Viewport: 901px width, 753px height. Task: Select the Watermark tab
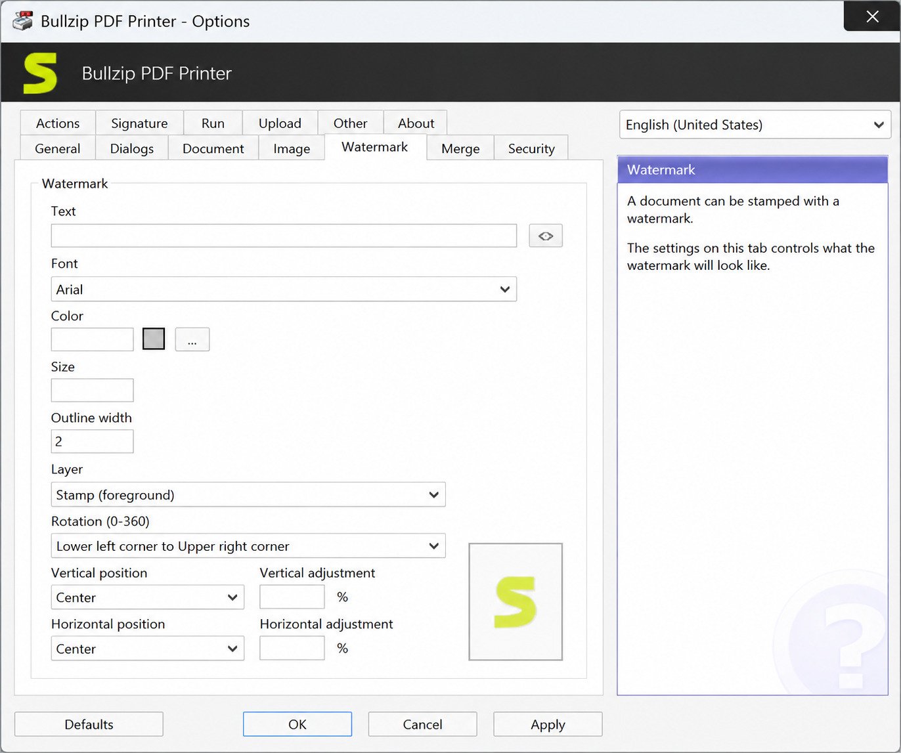375,147
